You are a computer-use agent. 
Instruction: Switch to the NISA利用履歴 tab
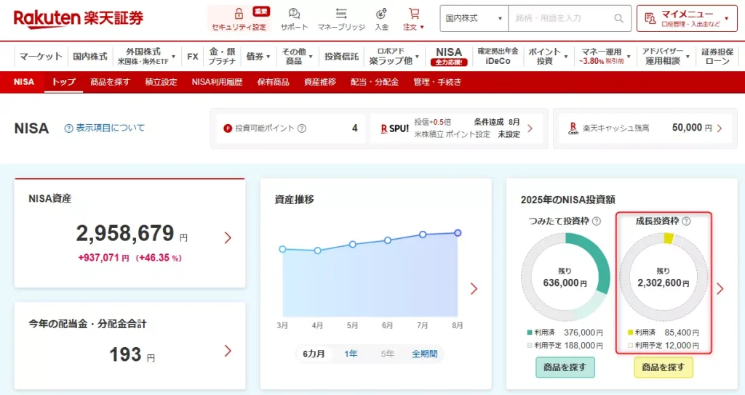217,82
